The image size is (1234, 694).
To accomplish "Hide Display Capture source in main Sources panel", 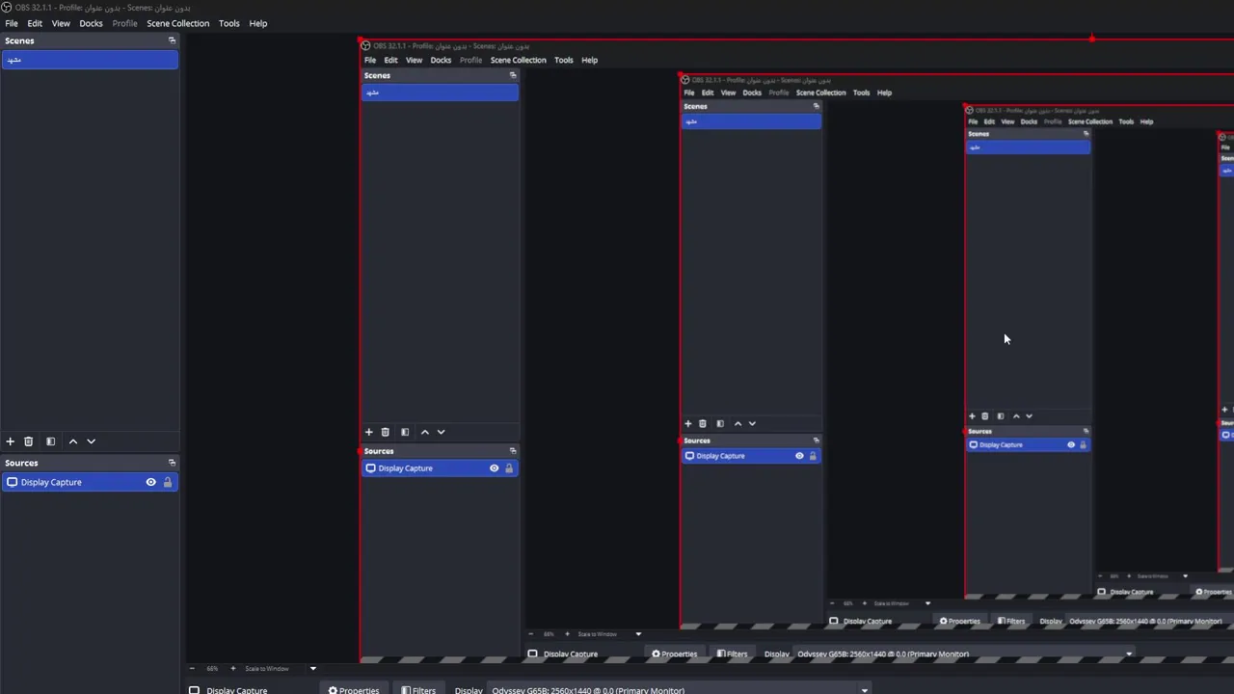I will [150, 482].
